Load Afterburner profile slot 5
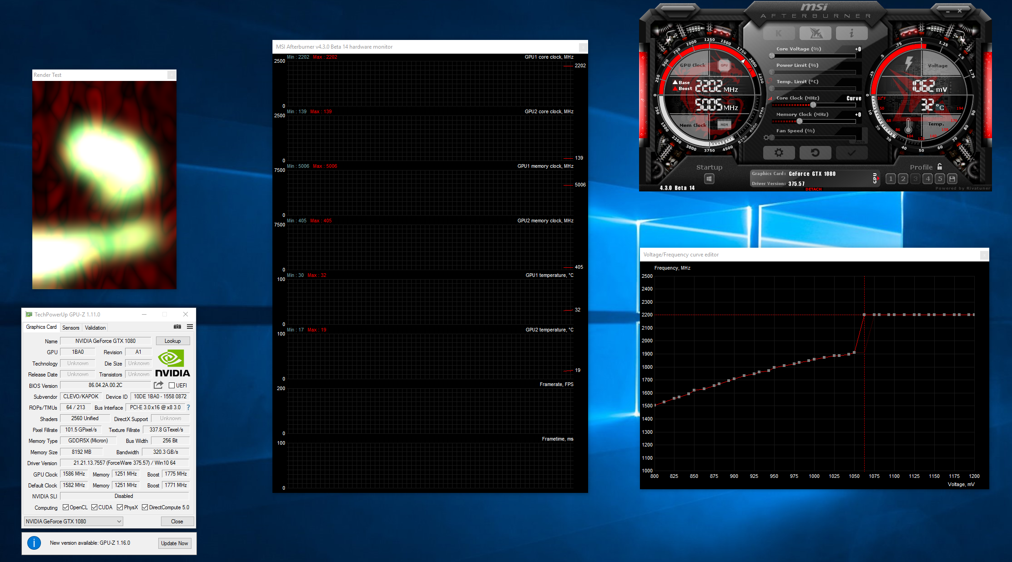The height and width of the screenshot is (562, 1012). 940,179
